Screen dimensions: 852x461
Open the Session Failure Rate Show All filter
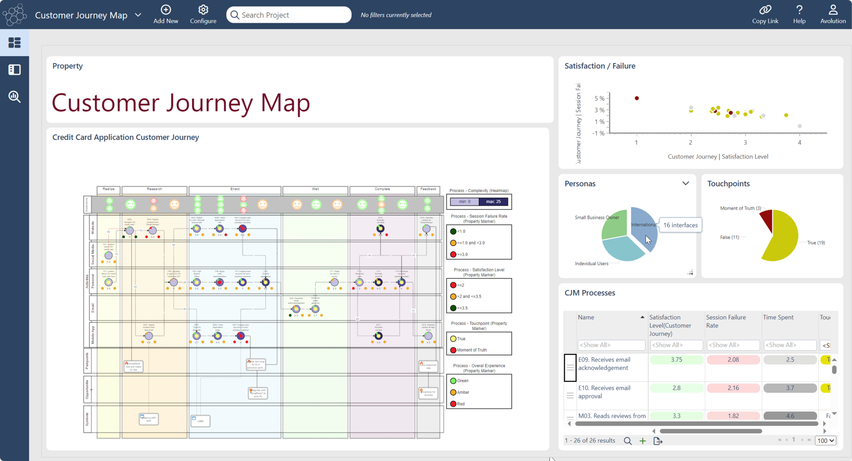pos(732,345)
